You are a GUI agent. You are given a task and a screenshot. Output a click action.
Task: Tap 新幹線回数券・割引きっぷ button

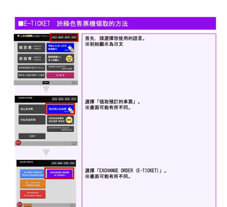tap(30, 68)
